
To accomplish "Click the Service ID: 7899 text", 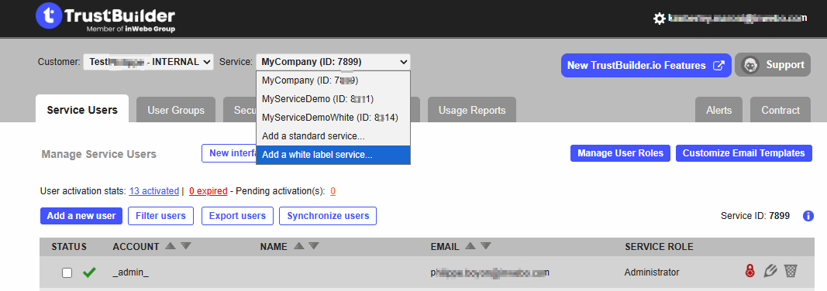I will pos(755,216).
